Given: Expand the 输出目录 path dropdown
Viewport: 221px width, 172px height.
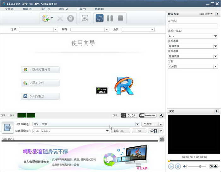Looking at the screenshot, I should pos(107,131).
